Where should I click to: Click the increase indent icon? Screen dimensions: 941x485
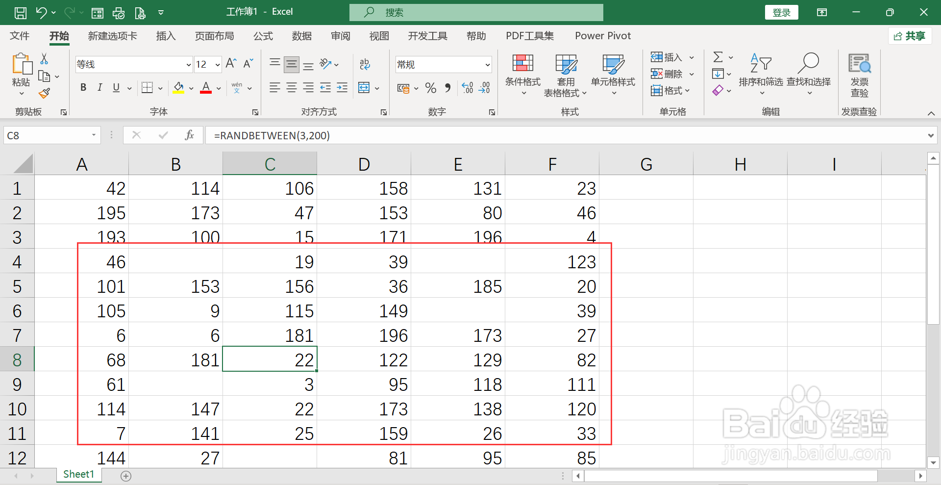342,88
